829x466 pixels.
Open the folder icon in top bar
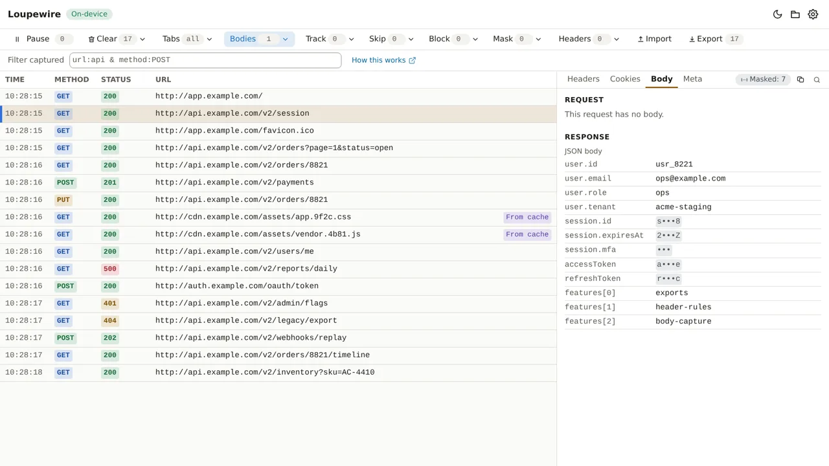pyautogui.click(x=795, y=14)
